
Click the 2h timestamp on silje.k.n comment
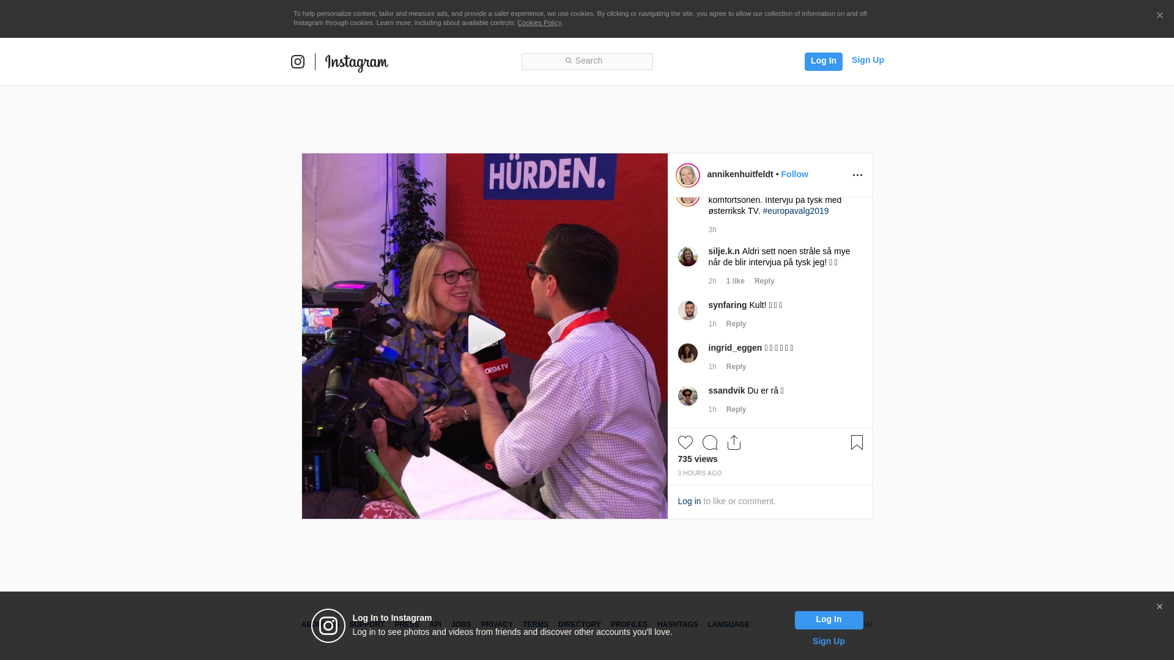(x=712, y=281)
